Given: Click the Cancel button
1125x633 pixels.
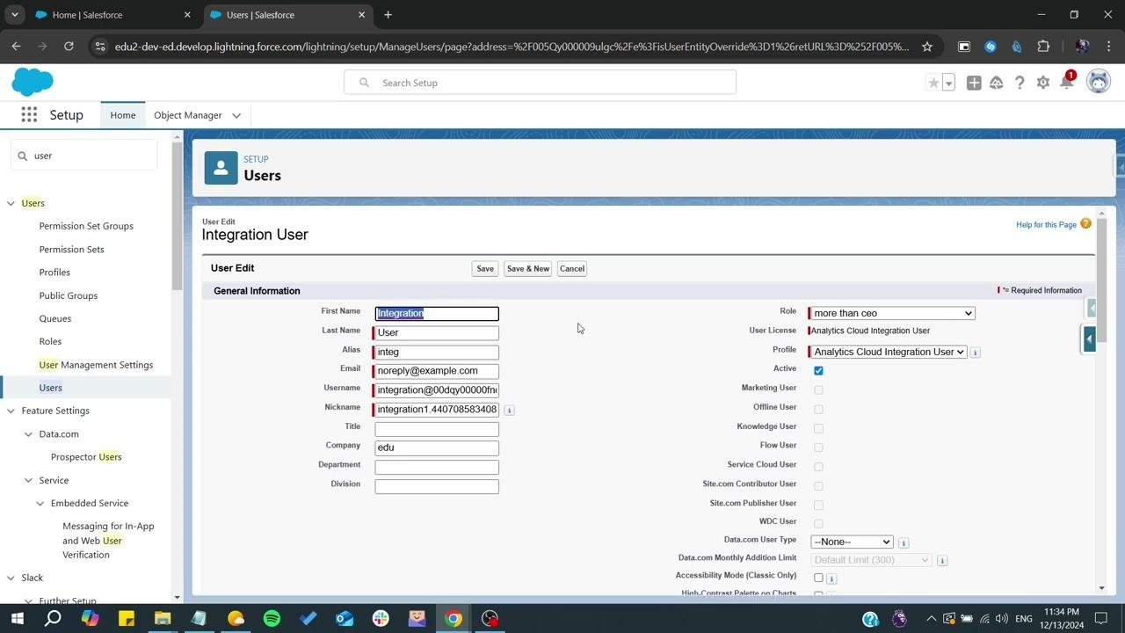Looking at the screenshot, I should point(572,268).
